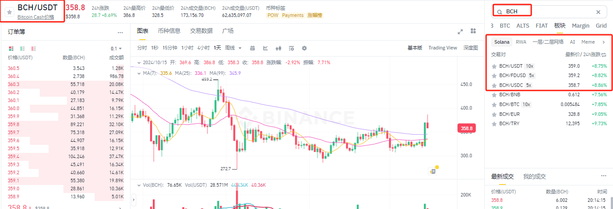Image resolution: width=613 pixels, height=209 pixels.
Task: Open recent trades three-dot menu
Action: (x=604, y=176)
